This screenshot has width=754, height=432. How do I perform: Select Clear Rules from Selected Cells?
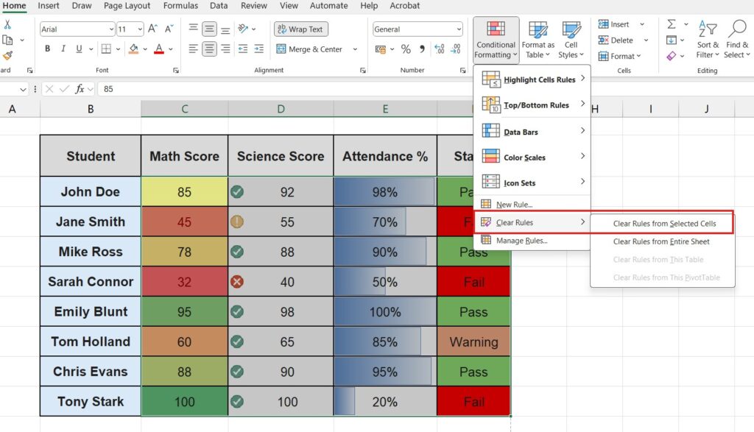pos(664,224)
